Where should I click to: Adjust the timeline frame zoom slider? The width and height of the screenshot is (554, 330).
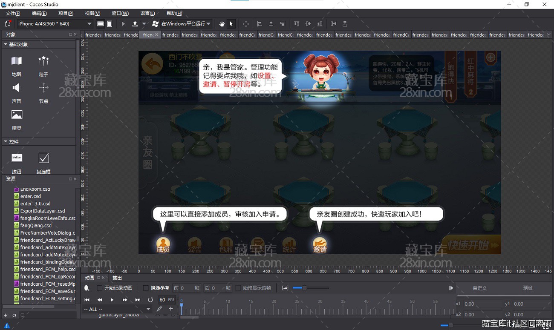(x=304, y=288)
